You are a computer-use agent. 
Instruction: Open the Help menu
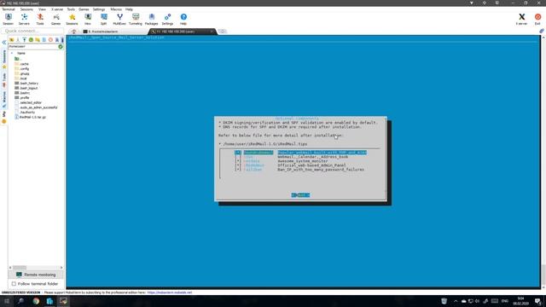[x=129, y=9]
